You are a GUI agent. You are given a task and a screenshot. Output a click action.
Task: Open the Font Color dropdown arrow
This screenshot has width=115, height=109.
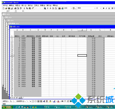tap(60, 101)
